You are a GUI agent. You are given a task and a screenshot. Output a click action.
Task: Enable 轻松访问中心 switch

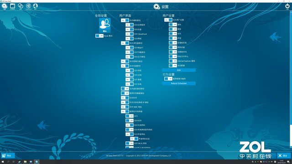tap(173, 56)
